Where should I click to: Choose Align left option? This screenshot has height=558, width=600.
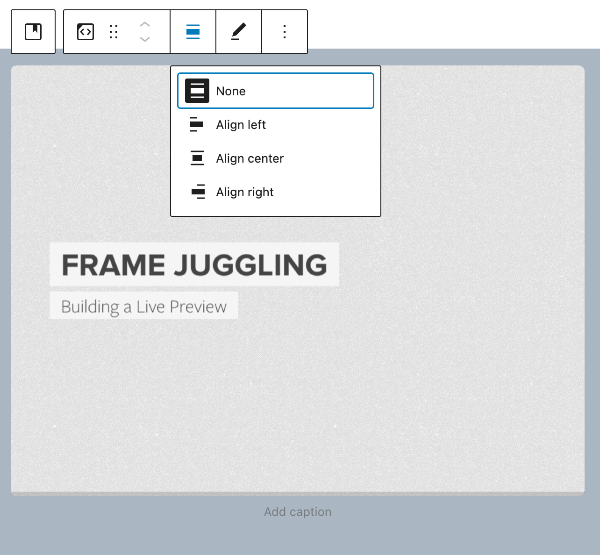click(x=276, y=125)
